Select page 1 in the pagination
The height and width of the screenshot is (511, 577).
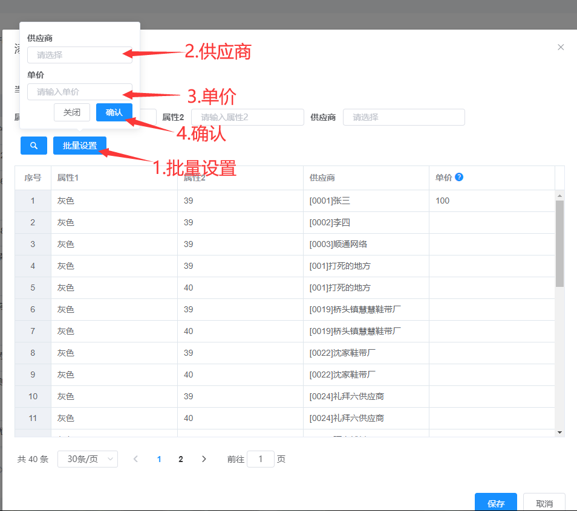(x=159, y=459)
